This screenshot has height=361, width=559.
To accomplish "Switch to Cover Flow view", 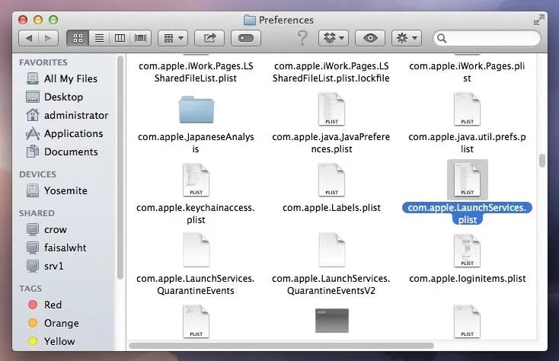I will [x=140, y=38].
